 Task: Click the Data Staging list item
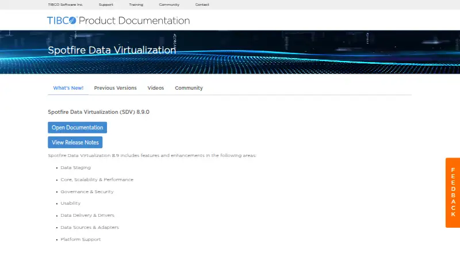[x=76, y=167]
